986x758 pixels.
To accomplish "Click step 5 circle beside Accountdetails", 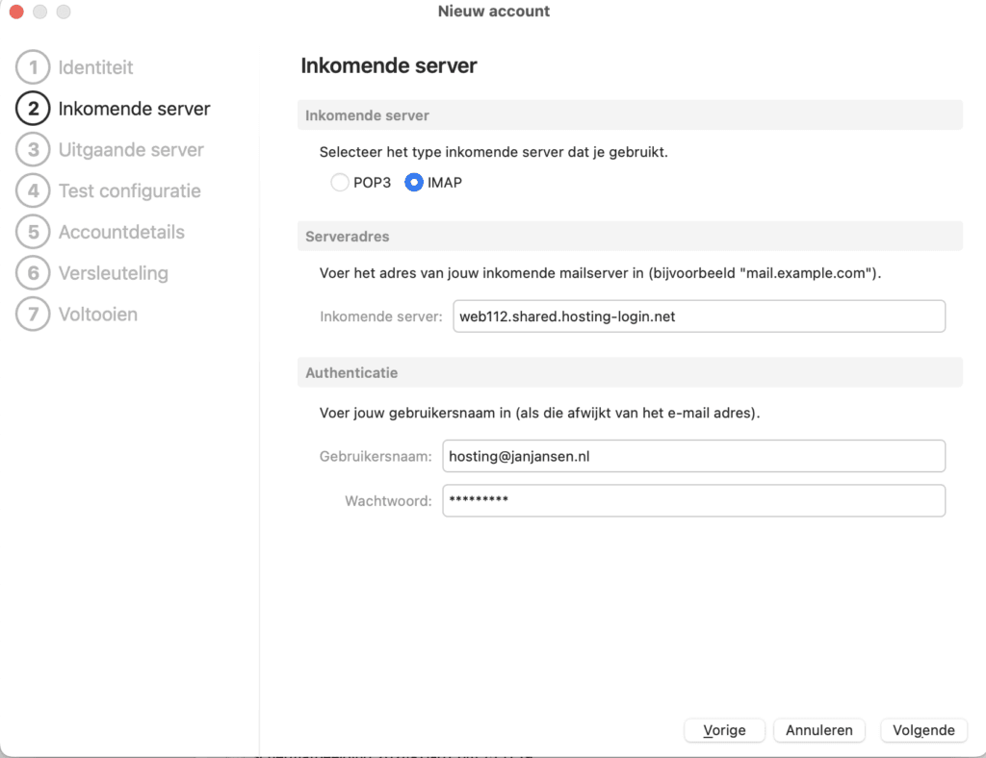I will [33, 232].
